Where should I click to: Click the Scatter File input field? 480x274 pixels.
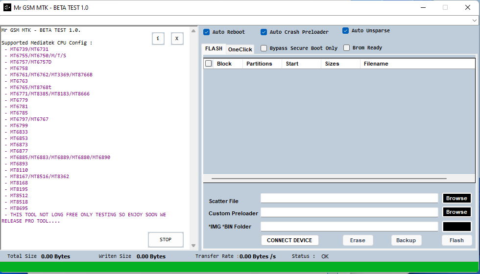[x=349, y=198]
